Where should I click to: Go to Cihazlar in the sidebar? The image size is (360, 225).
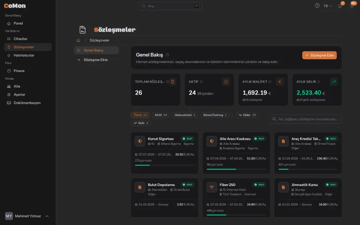(28, 39)
